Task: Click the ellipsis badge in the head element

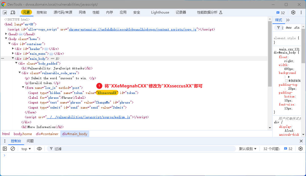Action: [x=21, y=34]
